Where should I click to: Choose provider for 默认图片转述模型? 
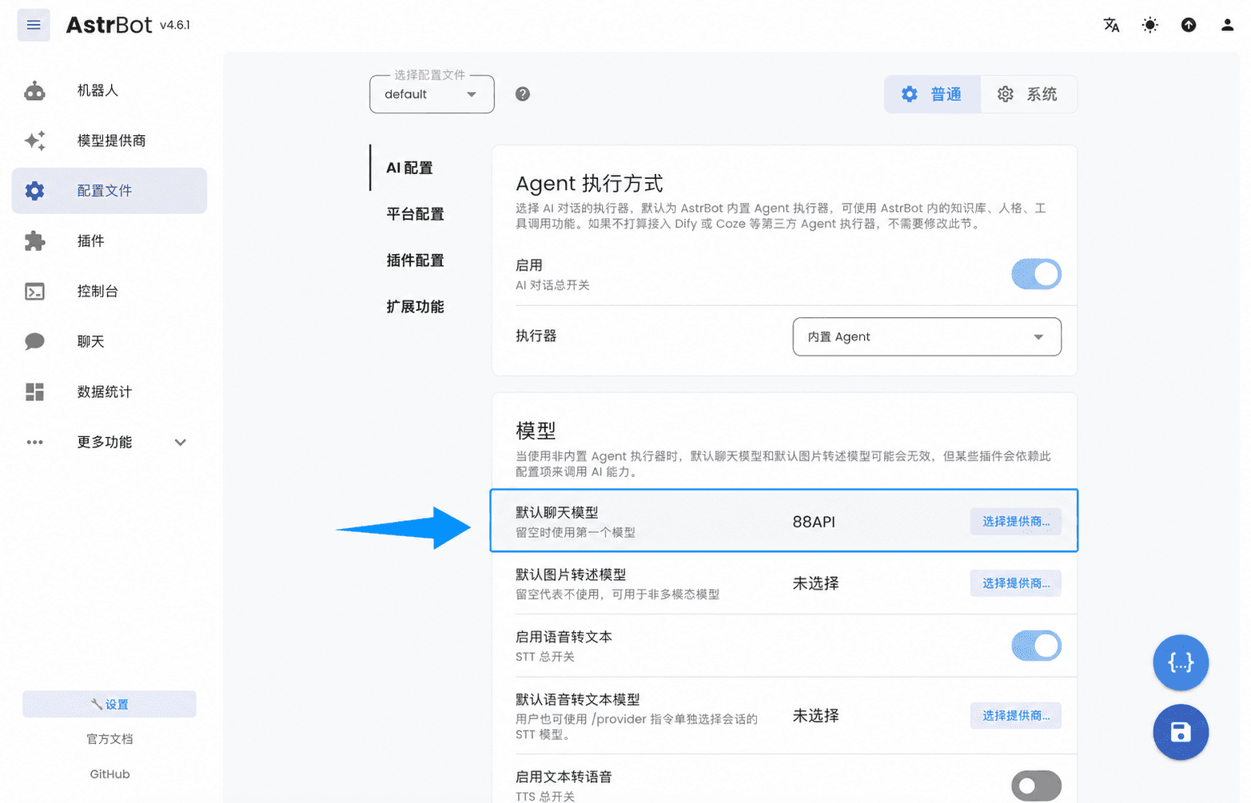pyautogui.click(x=1016, y=583)
